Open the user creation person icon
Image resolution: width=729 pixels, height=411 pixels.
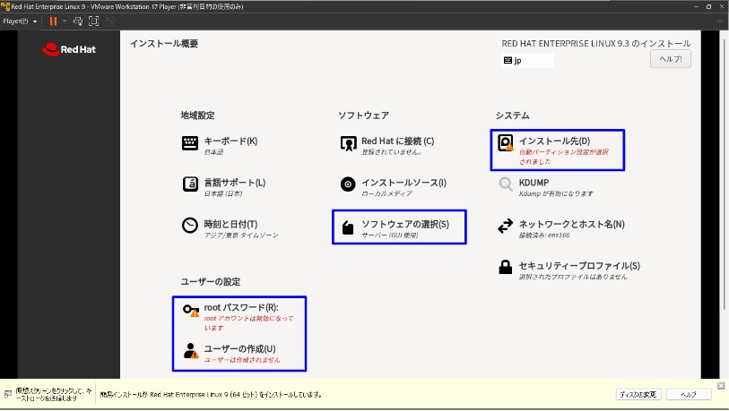[x=191, y=351]
